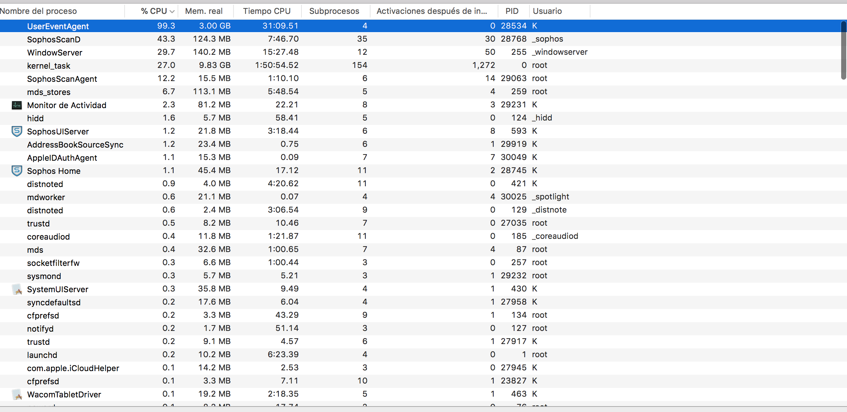Viewport: 847px width, 412px height.
Task: Click the _windowserver user cell
Action: 560,52
